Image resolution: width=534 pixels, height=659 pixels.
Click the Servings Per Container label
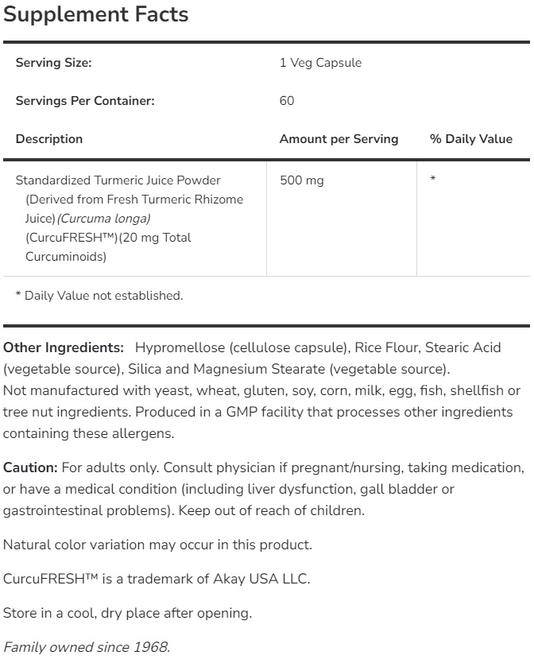point(85,101)
